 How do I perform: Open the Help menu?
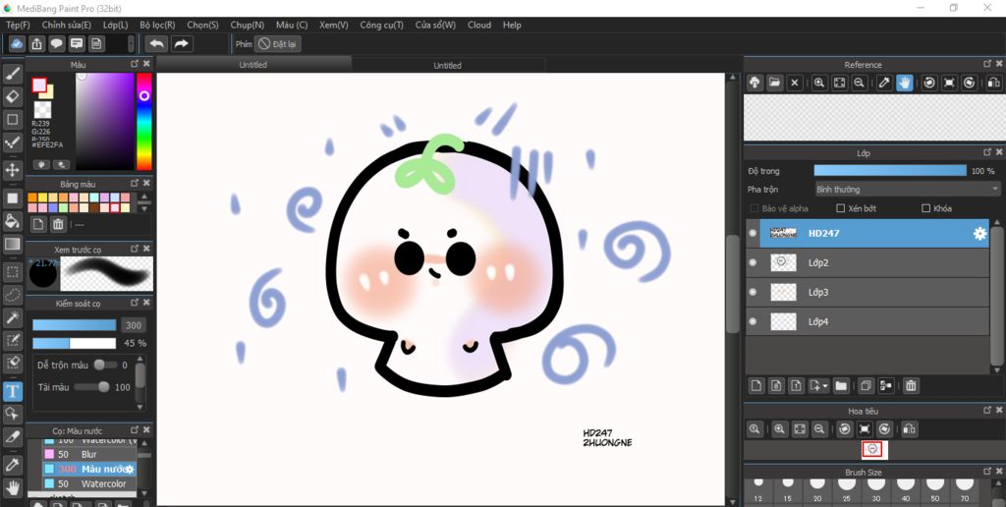click(x=512, y=25)
